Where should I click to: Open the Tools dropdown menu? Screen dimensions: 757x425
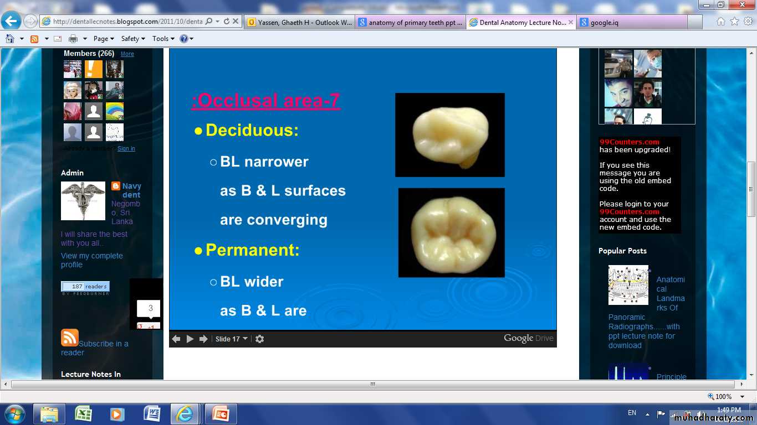pos(163,39)
